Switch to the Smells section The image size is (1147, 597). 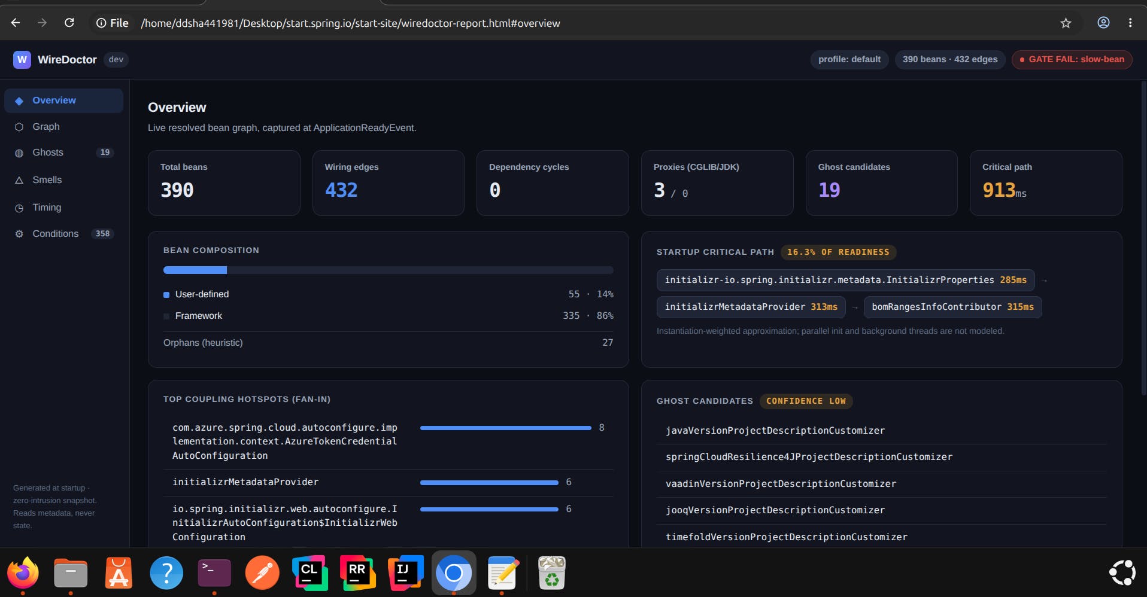tap(63, 180)
